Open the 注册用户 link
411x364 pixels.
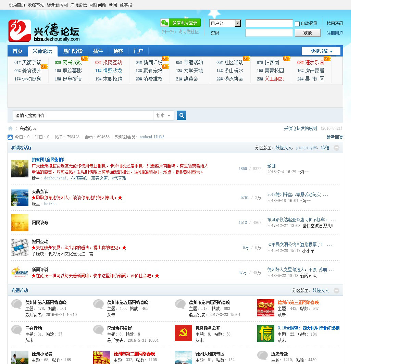tap(335, 33)
